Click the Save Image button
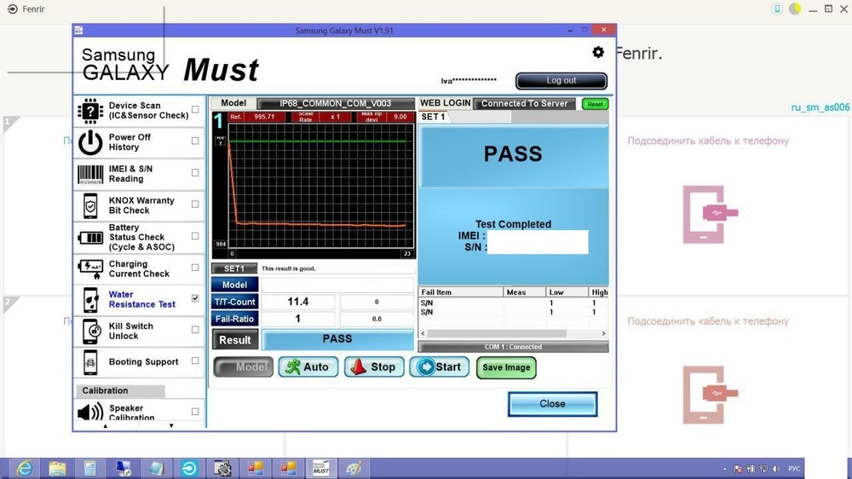 [506, 367]
